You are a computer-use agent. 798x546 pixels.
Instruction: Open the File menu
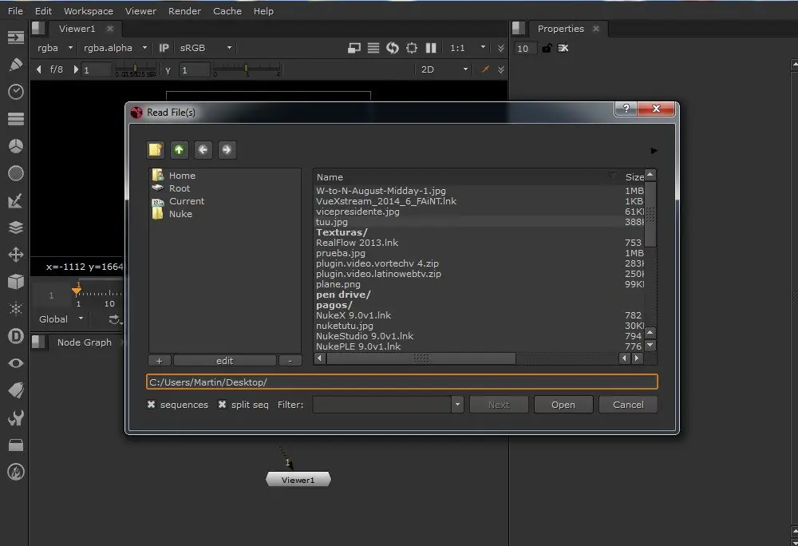coord(15,11)
